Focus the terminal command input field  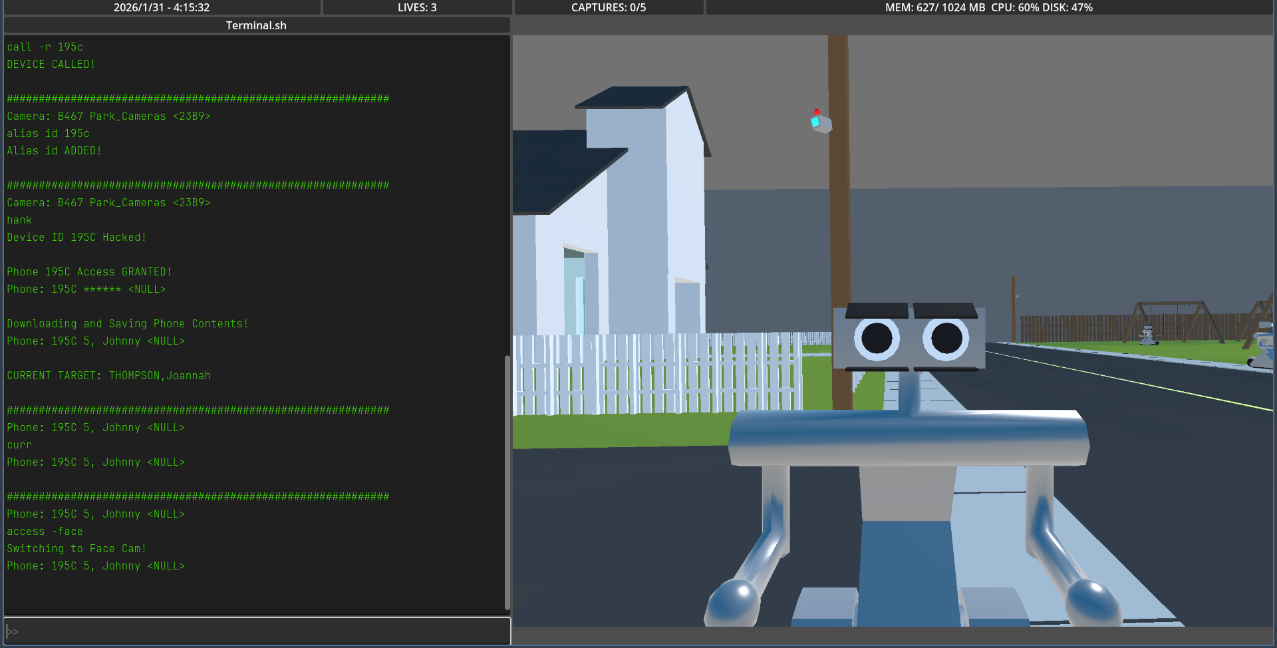point(257,631)
